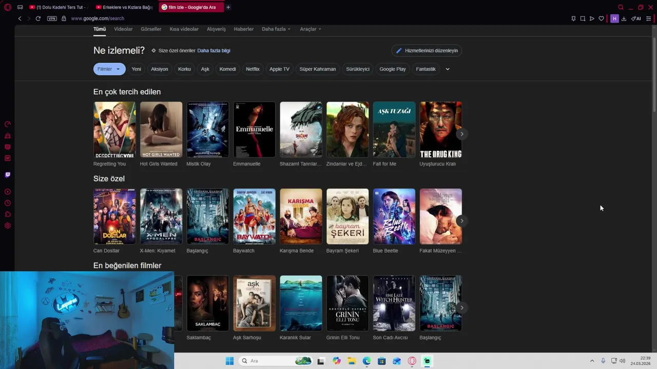Toggle the Korku filter chip
The image size is (657, 369).
point(184,69)
